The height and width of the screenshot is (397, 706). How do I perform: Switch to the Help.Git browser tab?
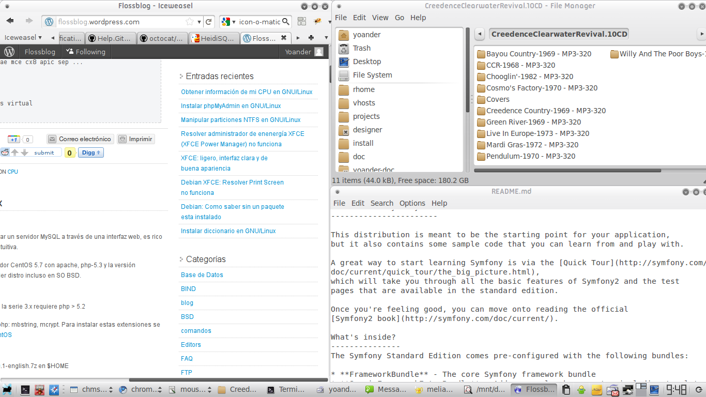point(111,38)
